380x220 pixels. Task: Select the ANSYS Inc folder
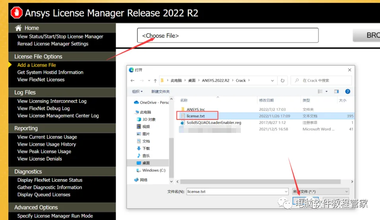(x=193, y=109)
